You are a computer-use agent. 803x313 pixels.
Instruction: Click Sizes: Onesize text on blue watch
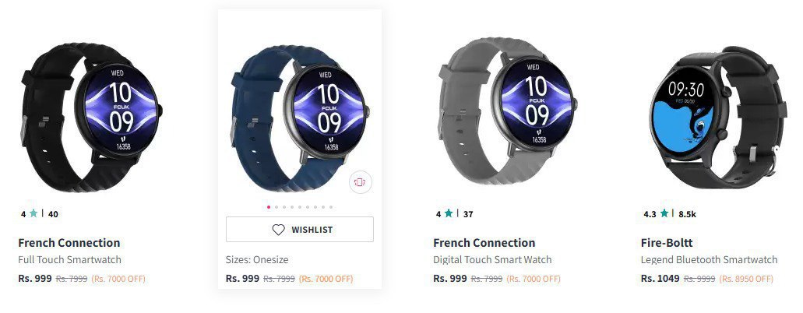(257, 260)
